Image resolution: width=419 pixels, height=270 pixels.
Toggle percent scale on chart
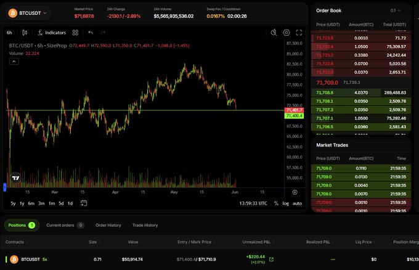pyautogui.click(x=276, y=203)
